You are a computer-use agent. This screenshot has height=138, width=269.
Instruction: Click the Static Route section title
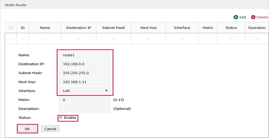pyautogui.click(x=15, y=5)
